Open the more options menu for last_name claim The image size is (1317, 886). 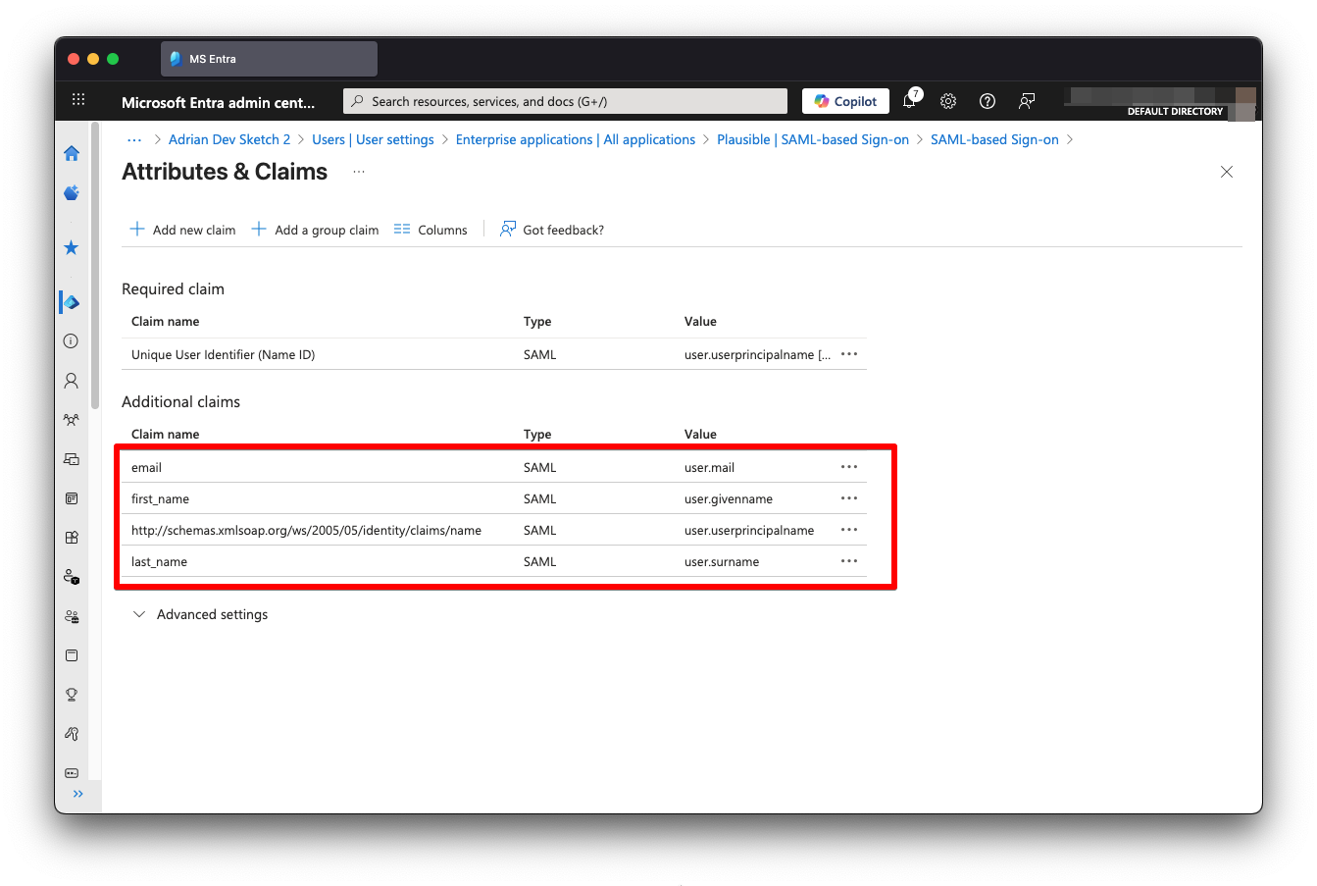coord(849,562)
